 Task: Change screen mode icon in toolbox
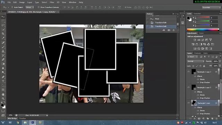(3, 115)
